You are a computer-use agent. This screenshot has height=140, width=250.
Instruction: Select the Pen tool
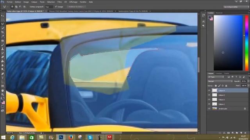(3, 74)
